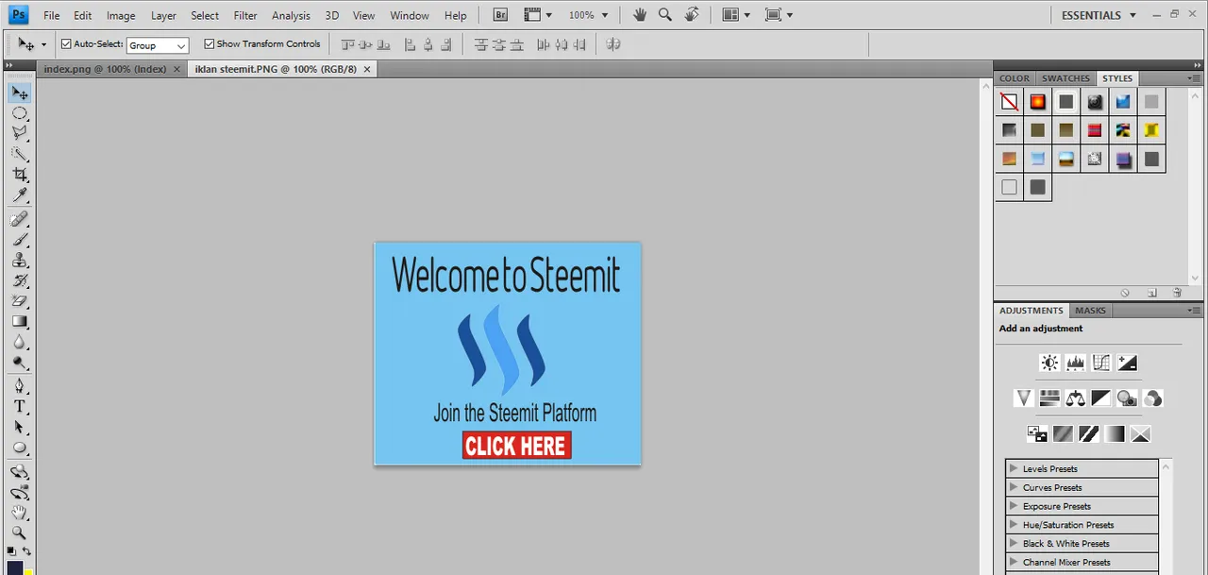Open the ESSENTIALS workspace dropdown
Image resolution: width=1208 pixels, height=575 pixels.
pyautogui.click(x=1098, y=15)
